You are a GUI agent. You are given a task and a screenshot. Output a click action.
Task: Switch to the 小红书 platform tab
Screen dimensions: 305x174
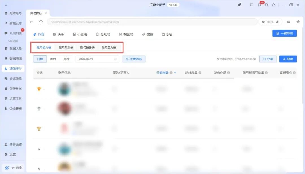tap(80, 34)
